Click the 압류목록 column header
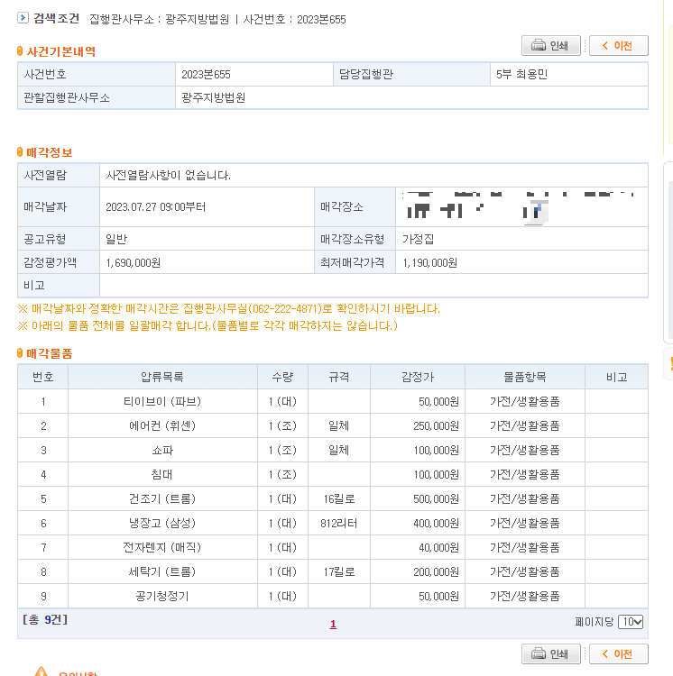673x676 pixels. coord(162,377)
